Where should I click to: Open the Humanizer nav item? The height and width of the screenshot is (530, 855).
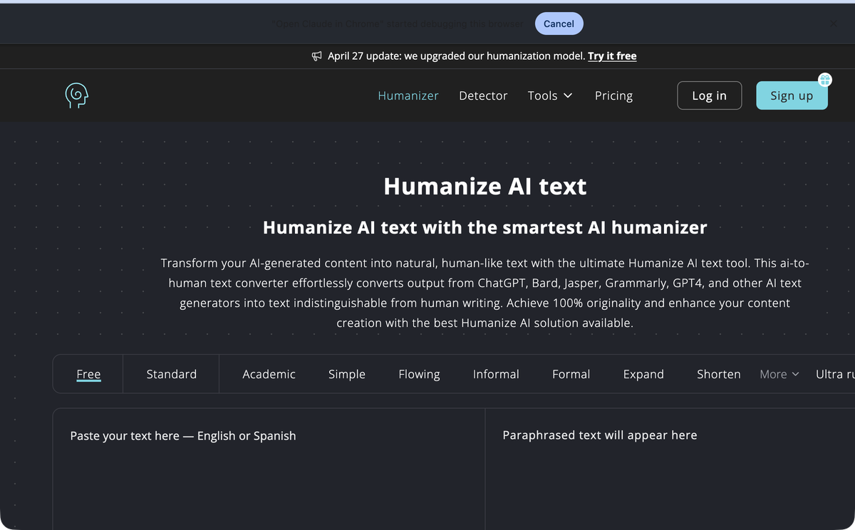tap(408, 95)
